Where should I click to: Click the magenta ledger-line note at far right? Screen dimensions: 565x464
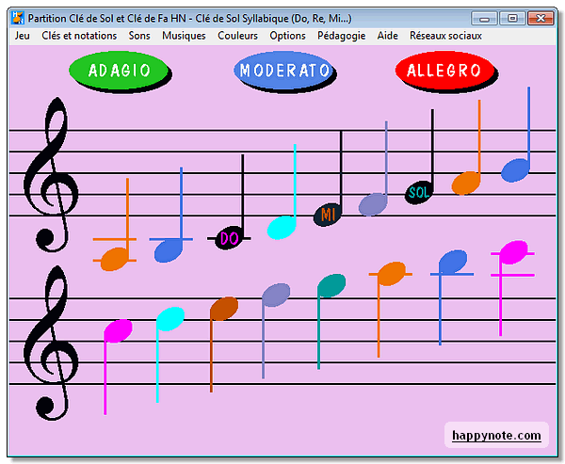513,252
